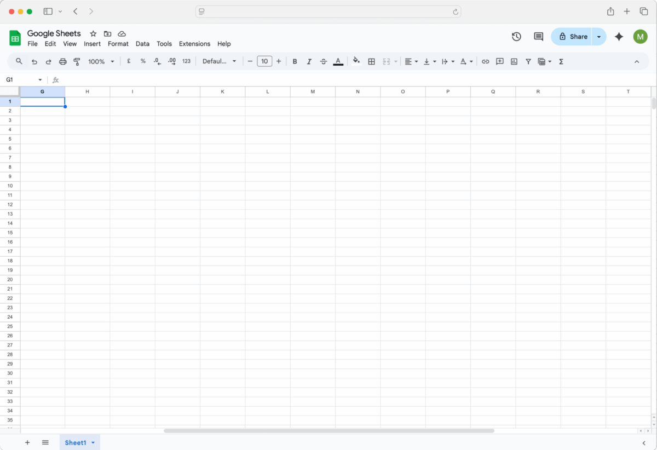Create a filter
This screenshot has height=450, width=657.
[x=528, y=61]
